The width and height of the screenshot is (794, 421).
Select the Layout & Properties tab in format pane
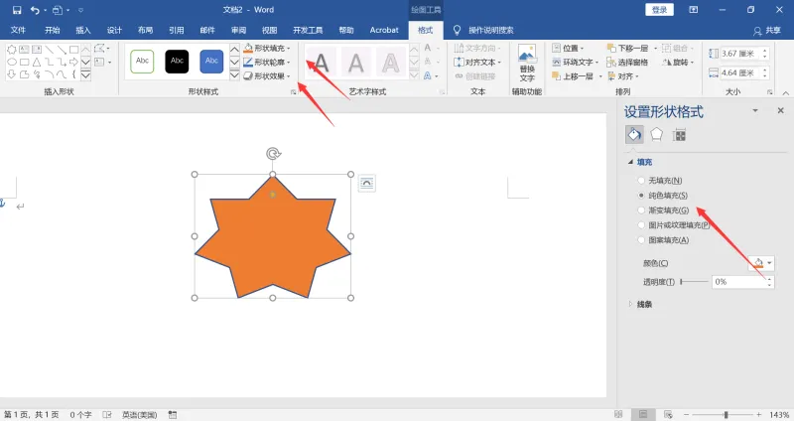679,135
